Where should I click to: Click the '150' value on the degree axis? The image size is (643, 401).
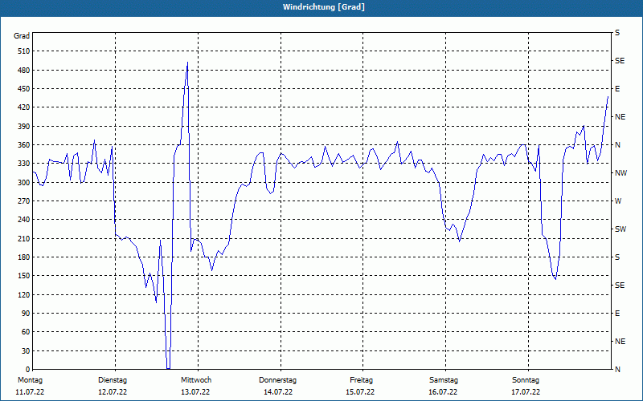click(24, 276)
